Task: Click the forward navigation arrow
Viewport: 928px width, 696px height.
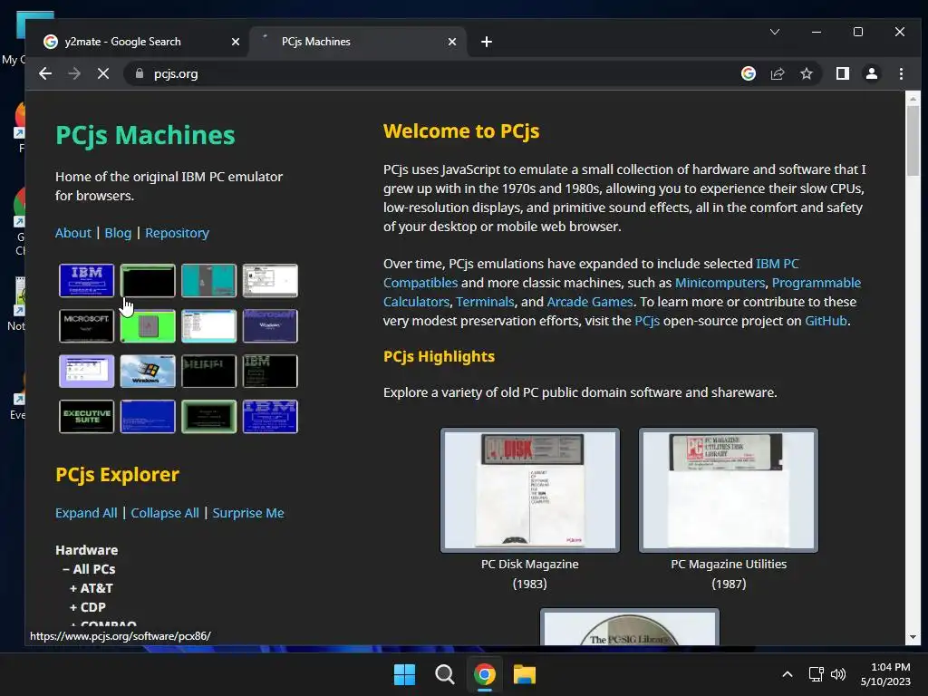Action: tap(74, 74)
